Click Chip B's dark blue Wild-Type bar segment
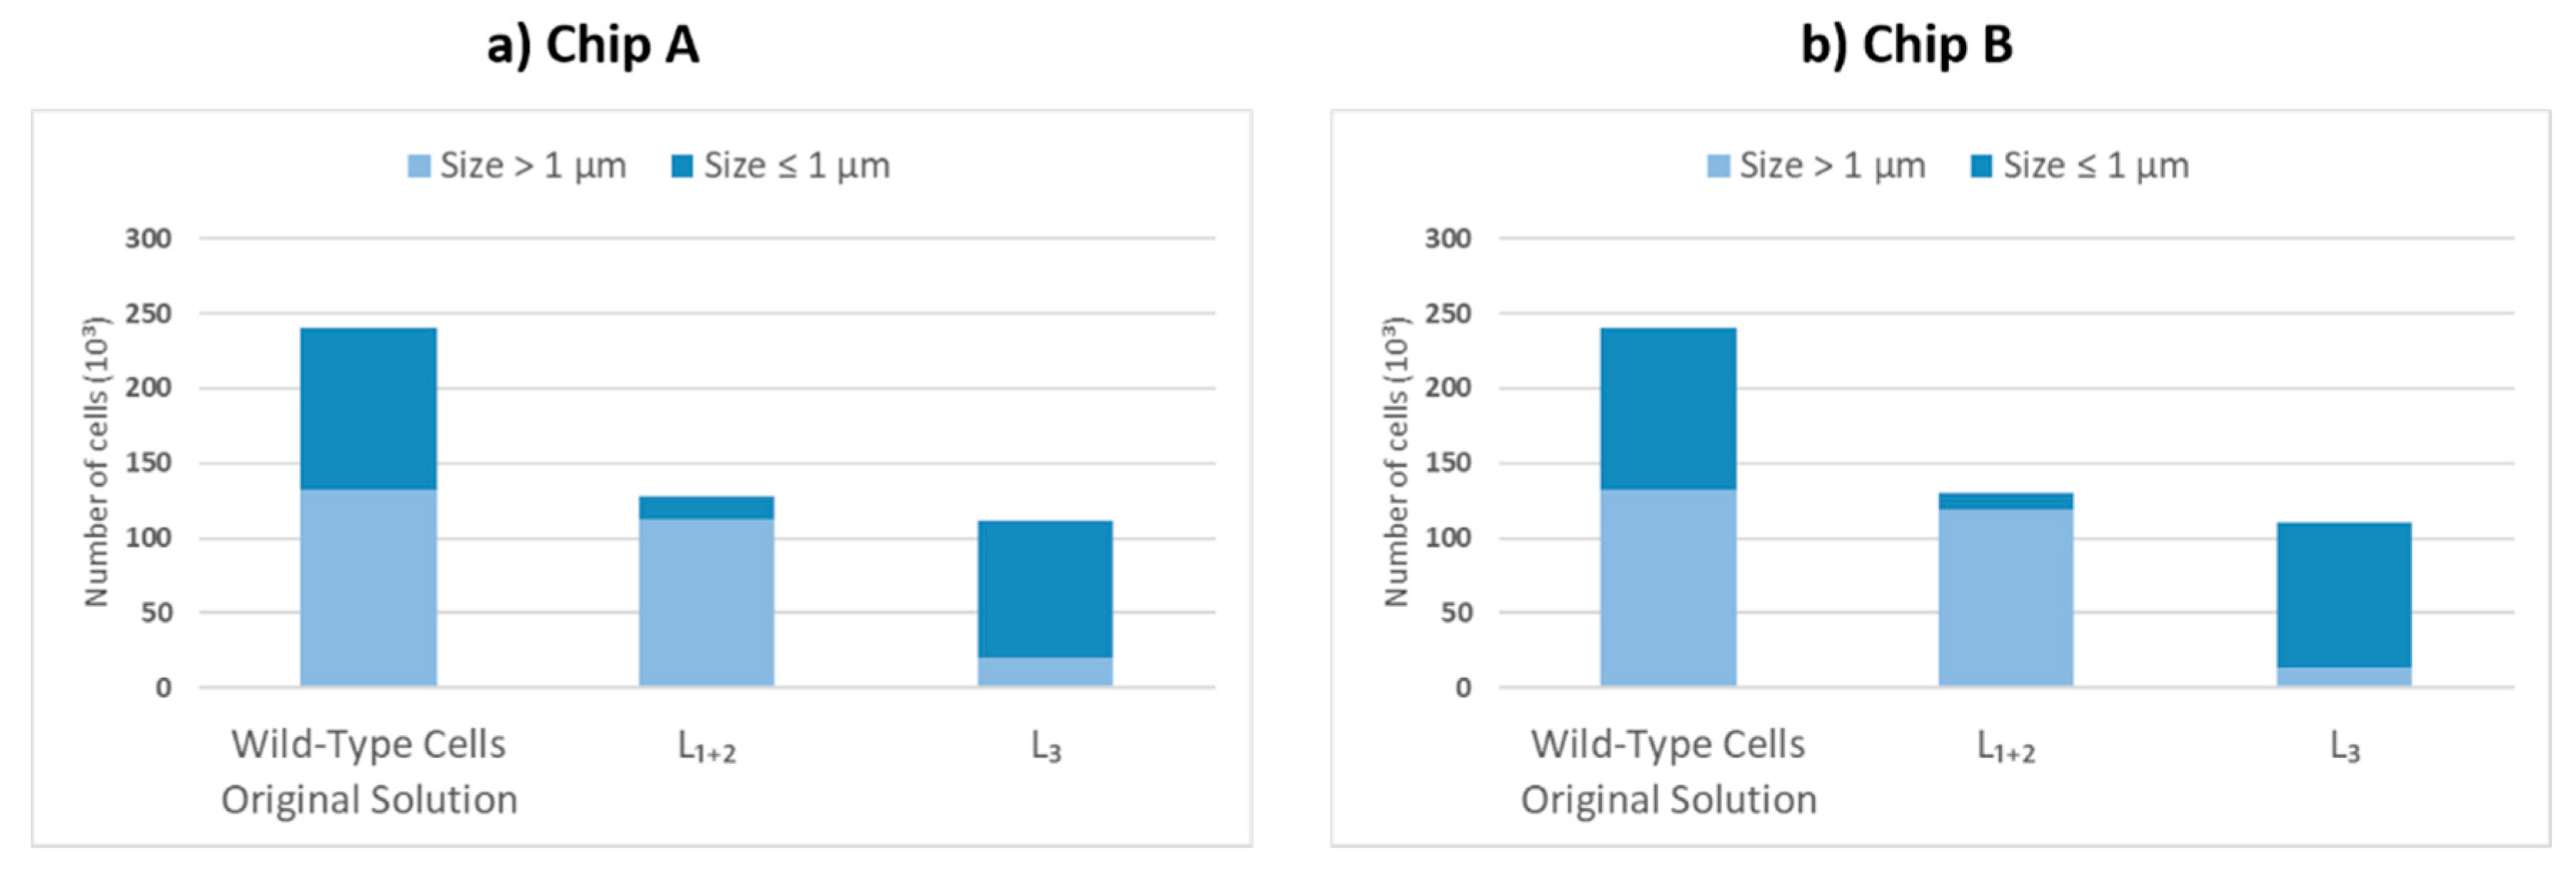2576x878 pixels. [1668, 408]
